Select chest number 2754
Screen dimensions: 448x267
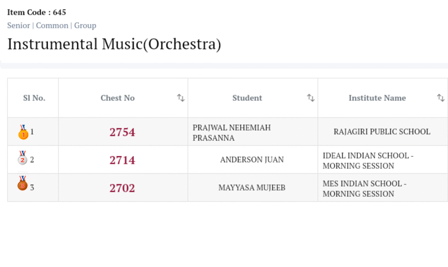coord(122,132)
